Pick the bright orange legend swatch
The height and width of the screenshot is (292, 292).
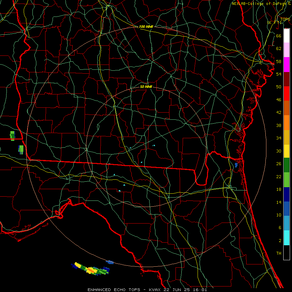[x=286, y=123]
